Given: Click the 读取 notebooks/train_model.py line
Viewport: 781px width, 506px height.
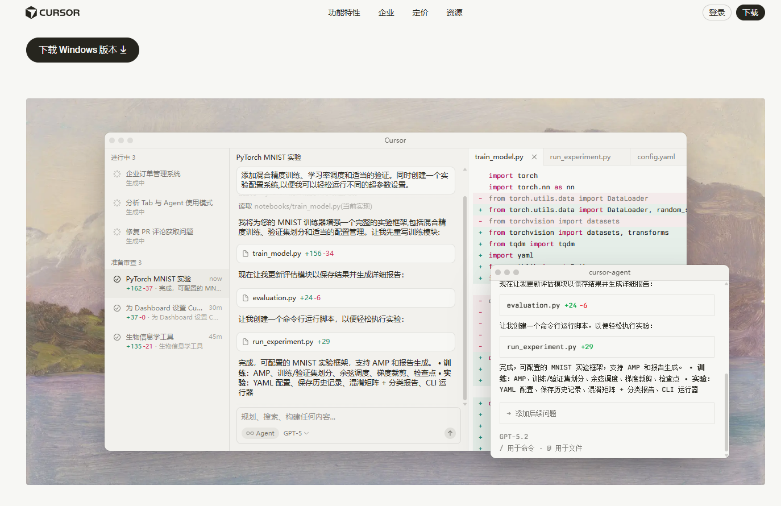Looking at the screenshot, I should point(305,206).
